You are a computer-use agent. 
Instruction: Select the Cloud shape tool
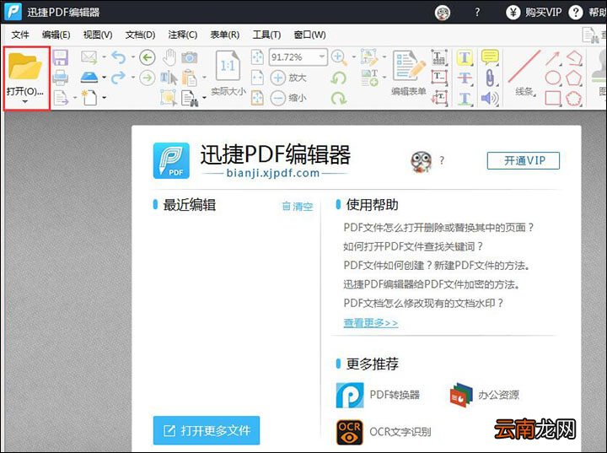point(574,98)
